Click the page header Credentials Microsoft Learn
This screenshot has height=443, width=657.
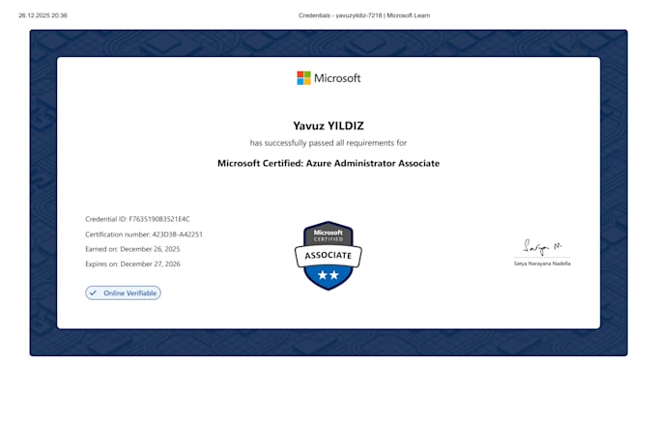(364, 15)
